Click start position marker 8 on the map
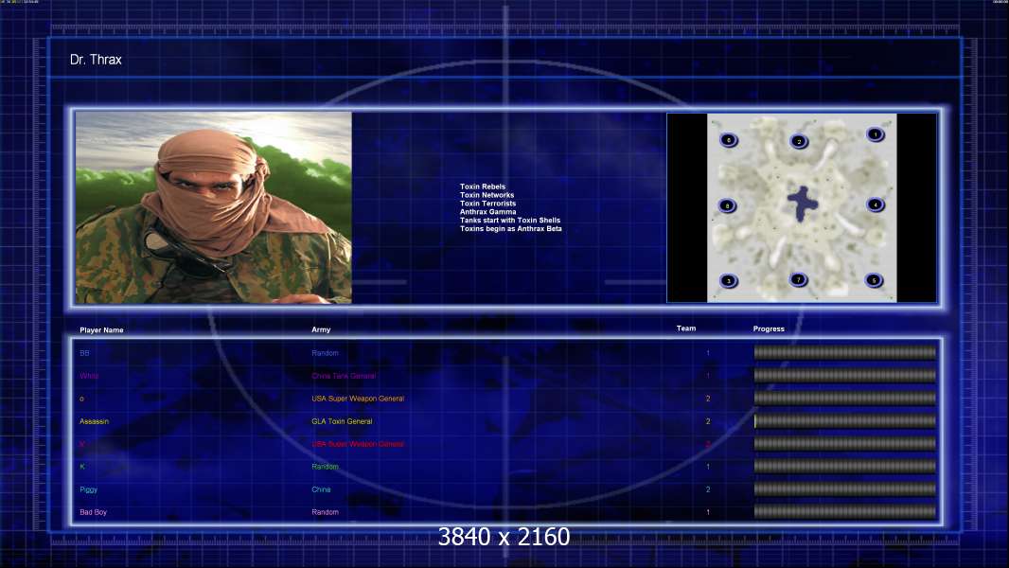This screenshot has width=1009, height=568. (x=727, y=205)
